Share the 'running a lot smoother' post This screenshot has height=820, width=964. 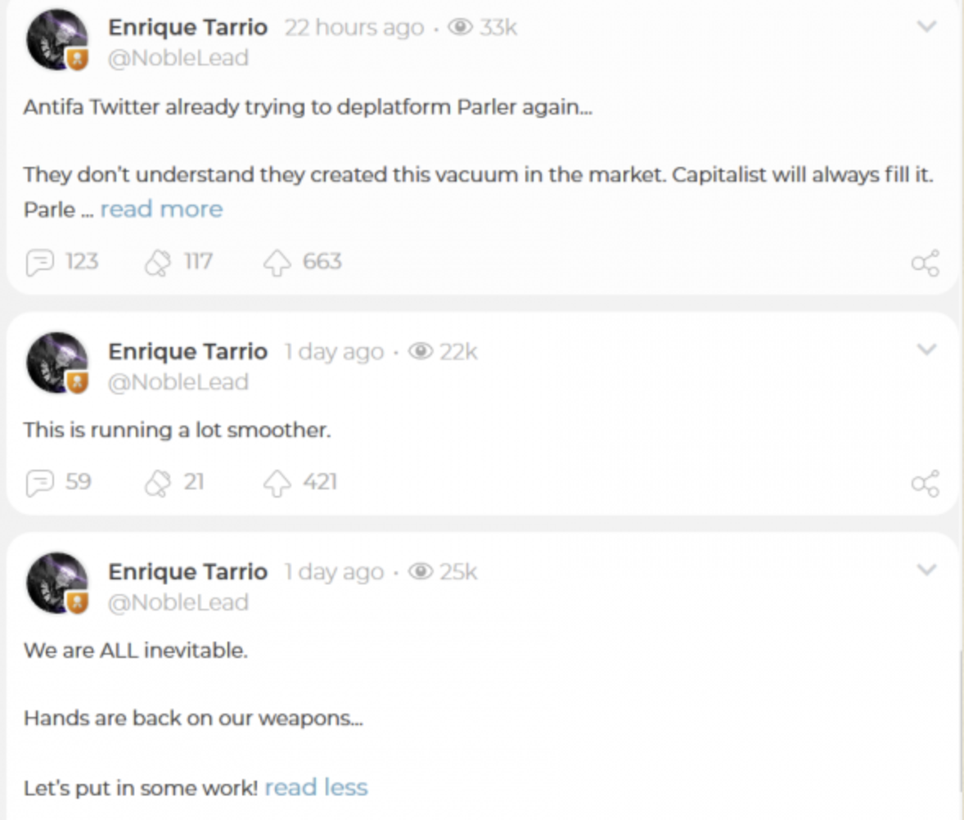coord(925,484)
